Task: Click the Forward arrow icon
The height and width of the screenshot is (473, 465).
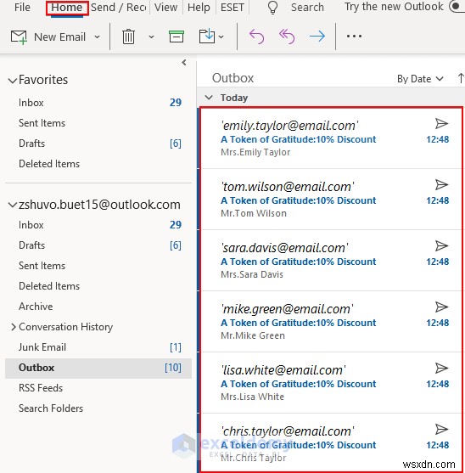Action: (x=317, y=37)
